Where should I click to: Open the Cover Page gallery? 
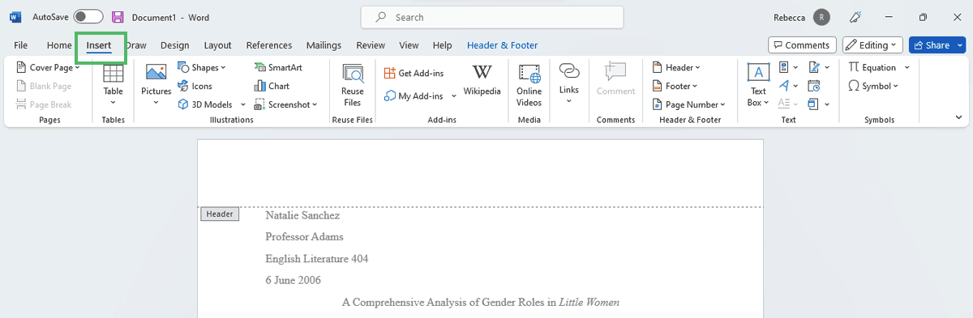(x=48, y=68)
